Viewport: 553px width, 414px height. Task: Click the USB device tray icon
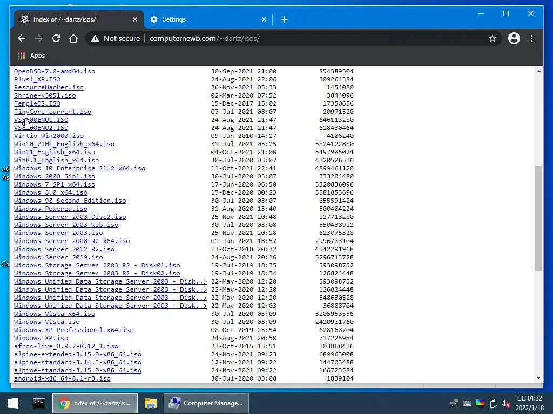[x=493, y=403]
